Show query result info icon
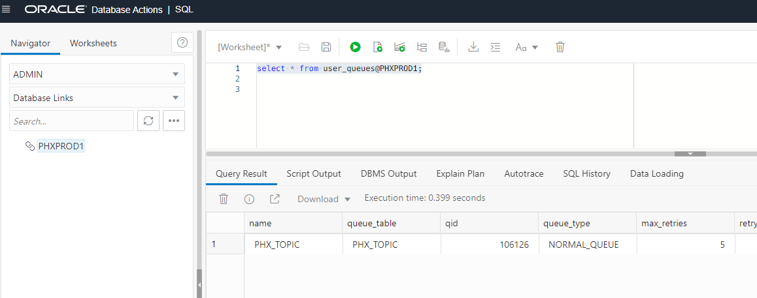This screenshot has height=298, width=757. (249, 199)
